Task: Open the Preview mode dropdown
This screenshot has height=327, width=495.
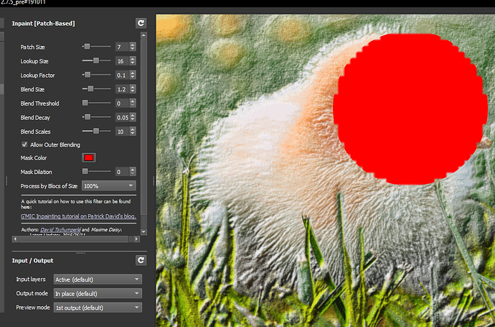Action: 98,308
